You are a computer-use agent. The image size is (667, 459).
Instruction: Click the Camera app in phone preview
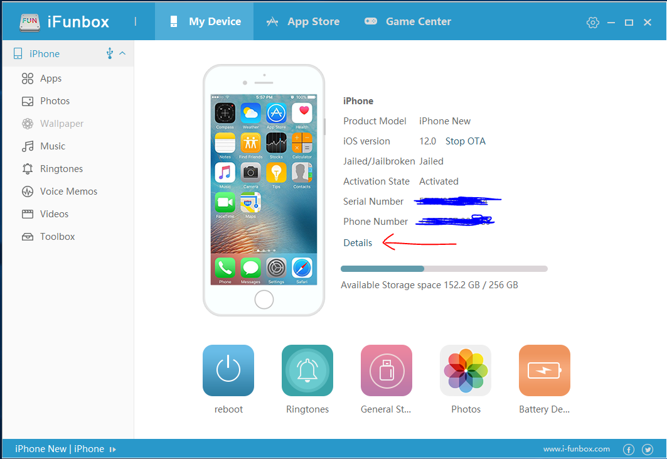(250, 173)
